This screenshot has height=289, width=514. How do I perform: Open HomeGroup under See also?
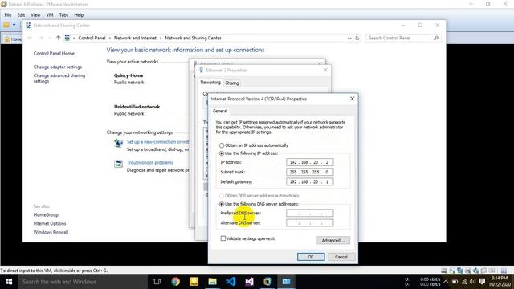[x=46, y=215]
